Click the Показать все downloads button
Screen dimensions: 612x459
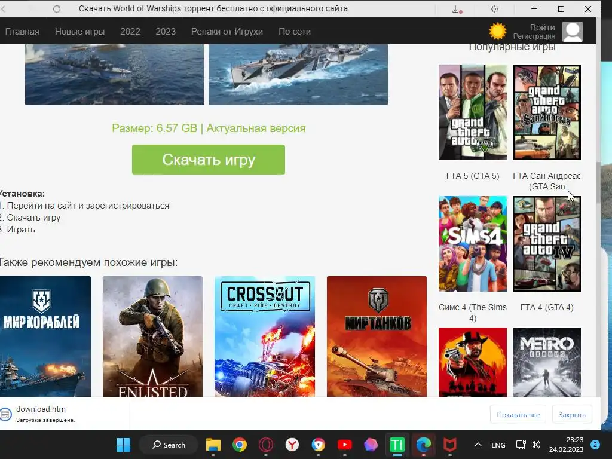click(518, 415)
